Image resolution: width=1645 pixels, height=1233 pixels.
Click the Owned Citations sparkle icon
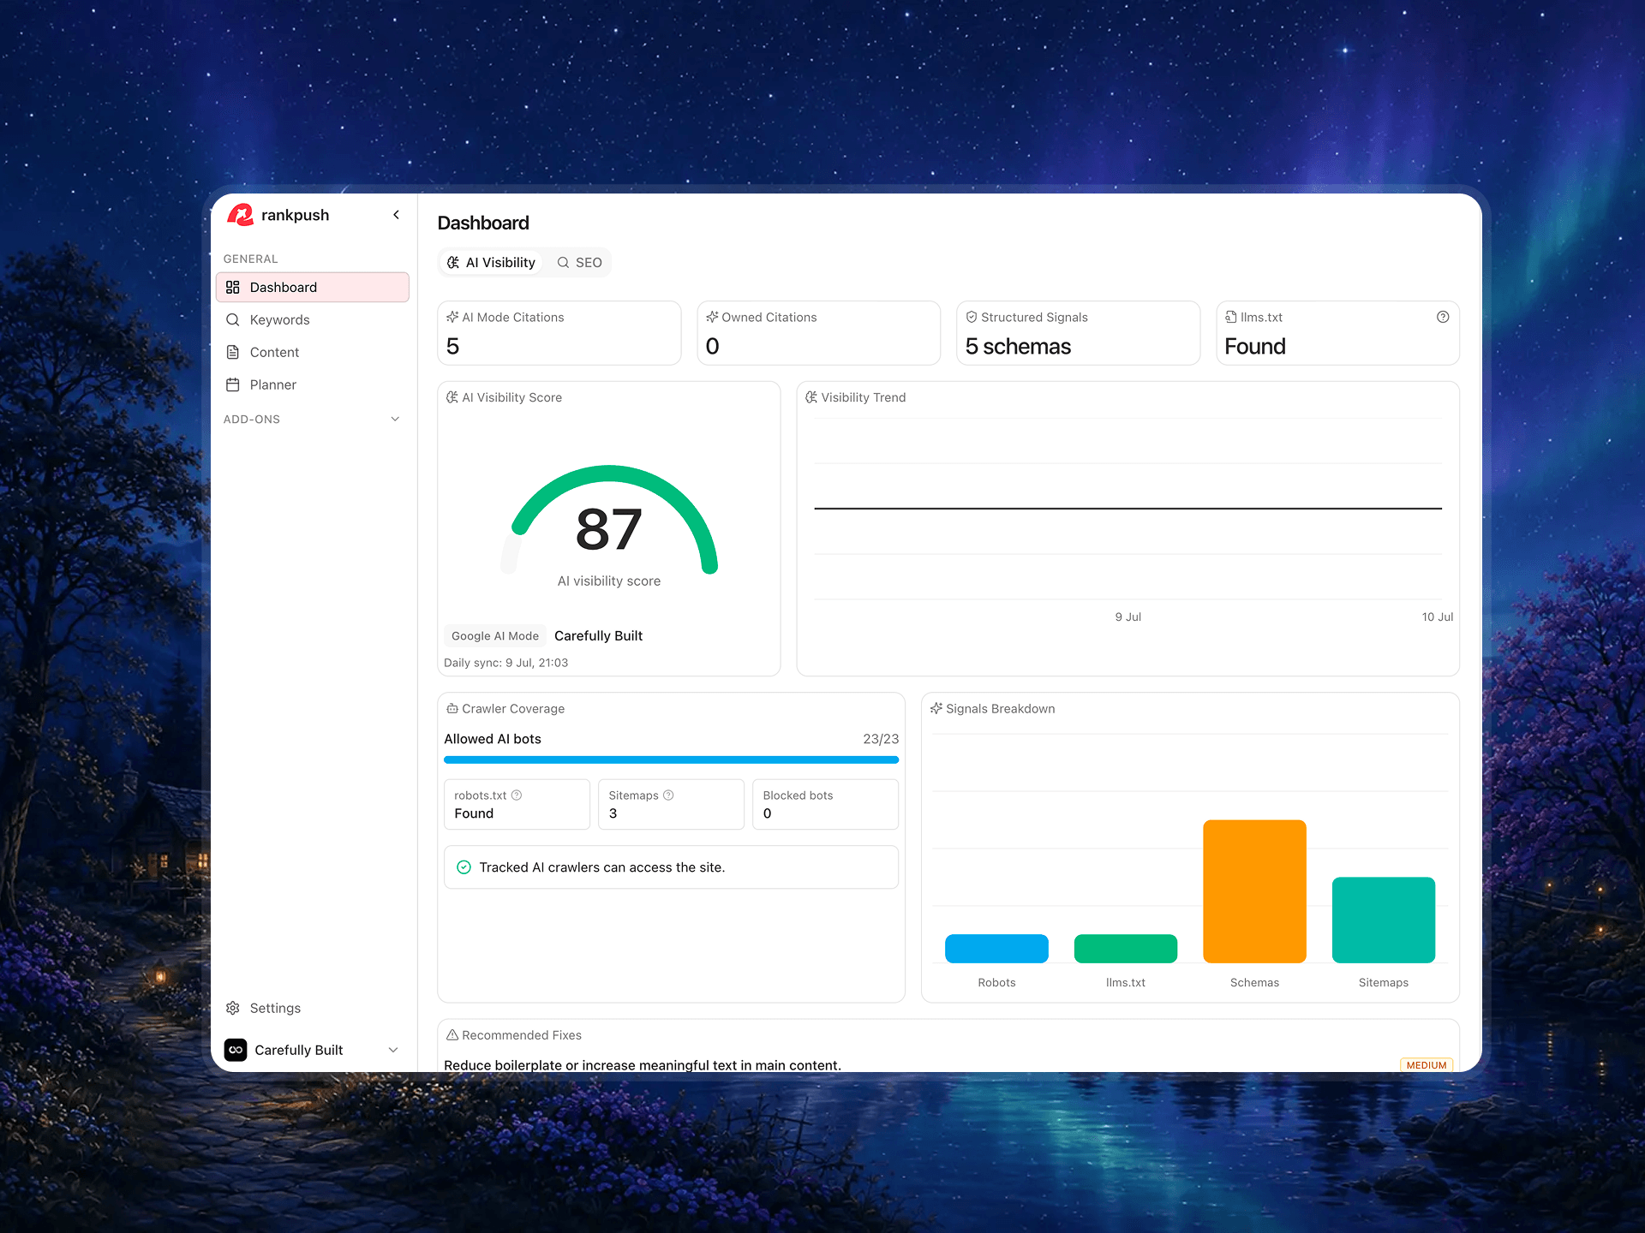(712, 317)
